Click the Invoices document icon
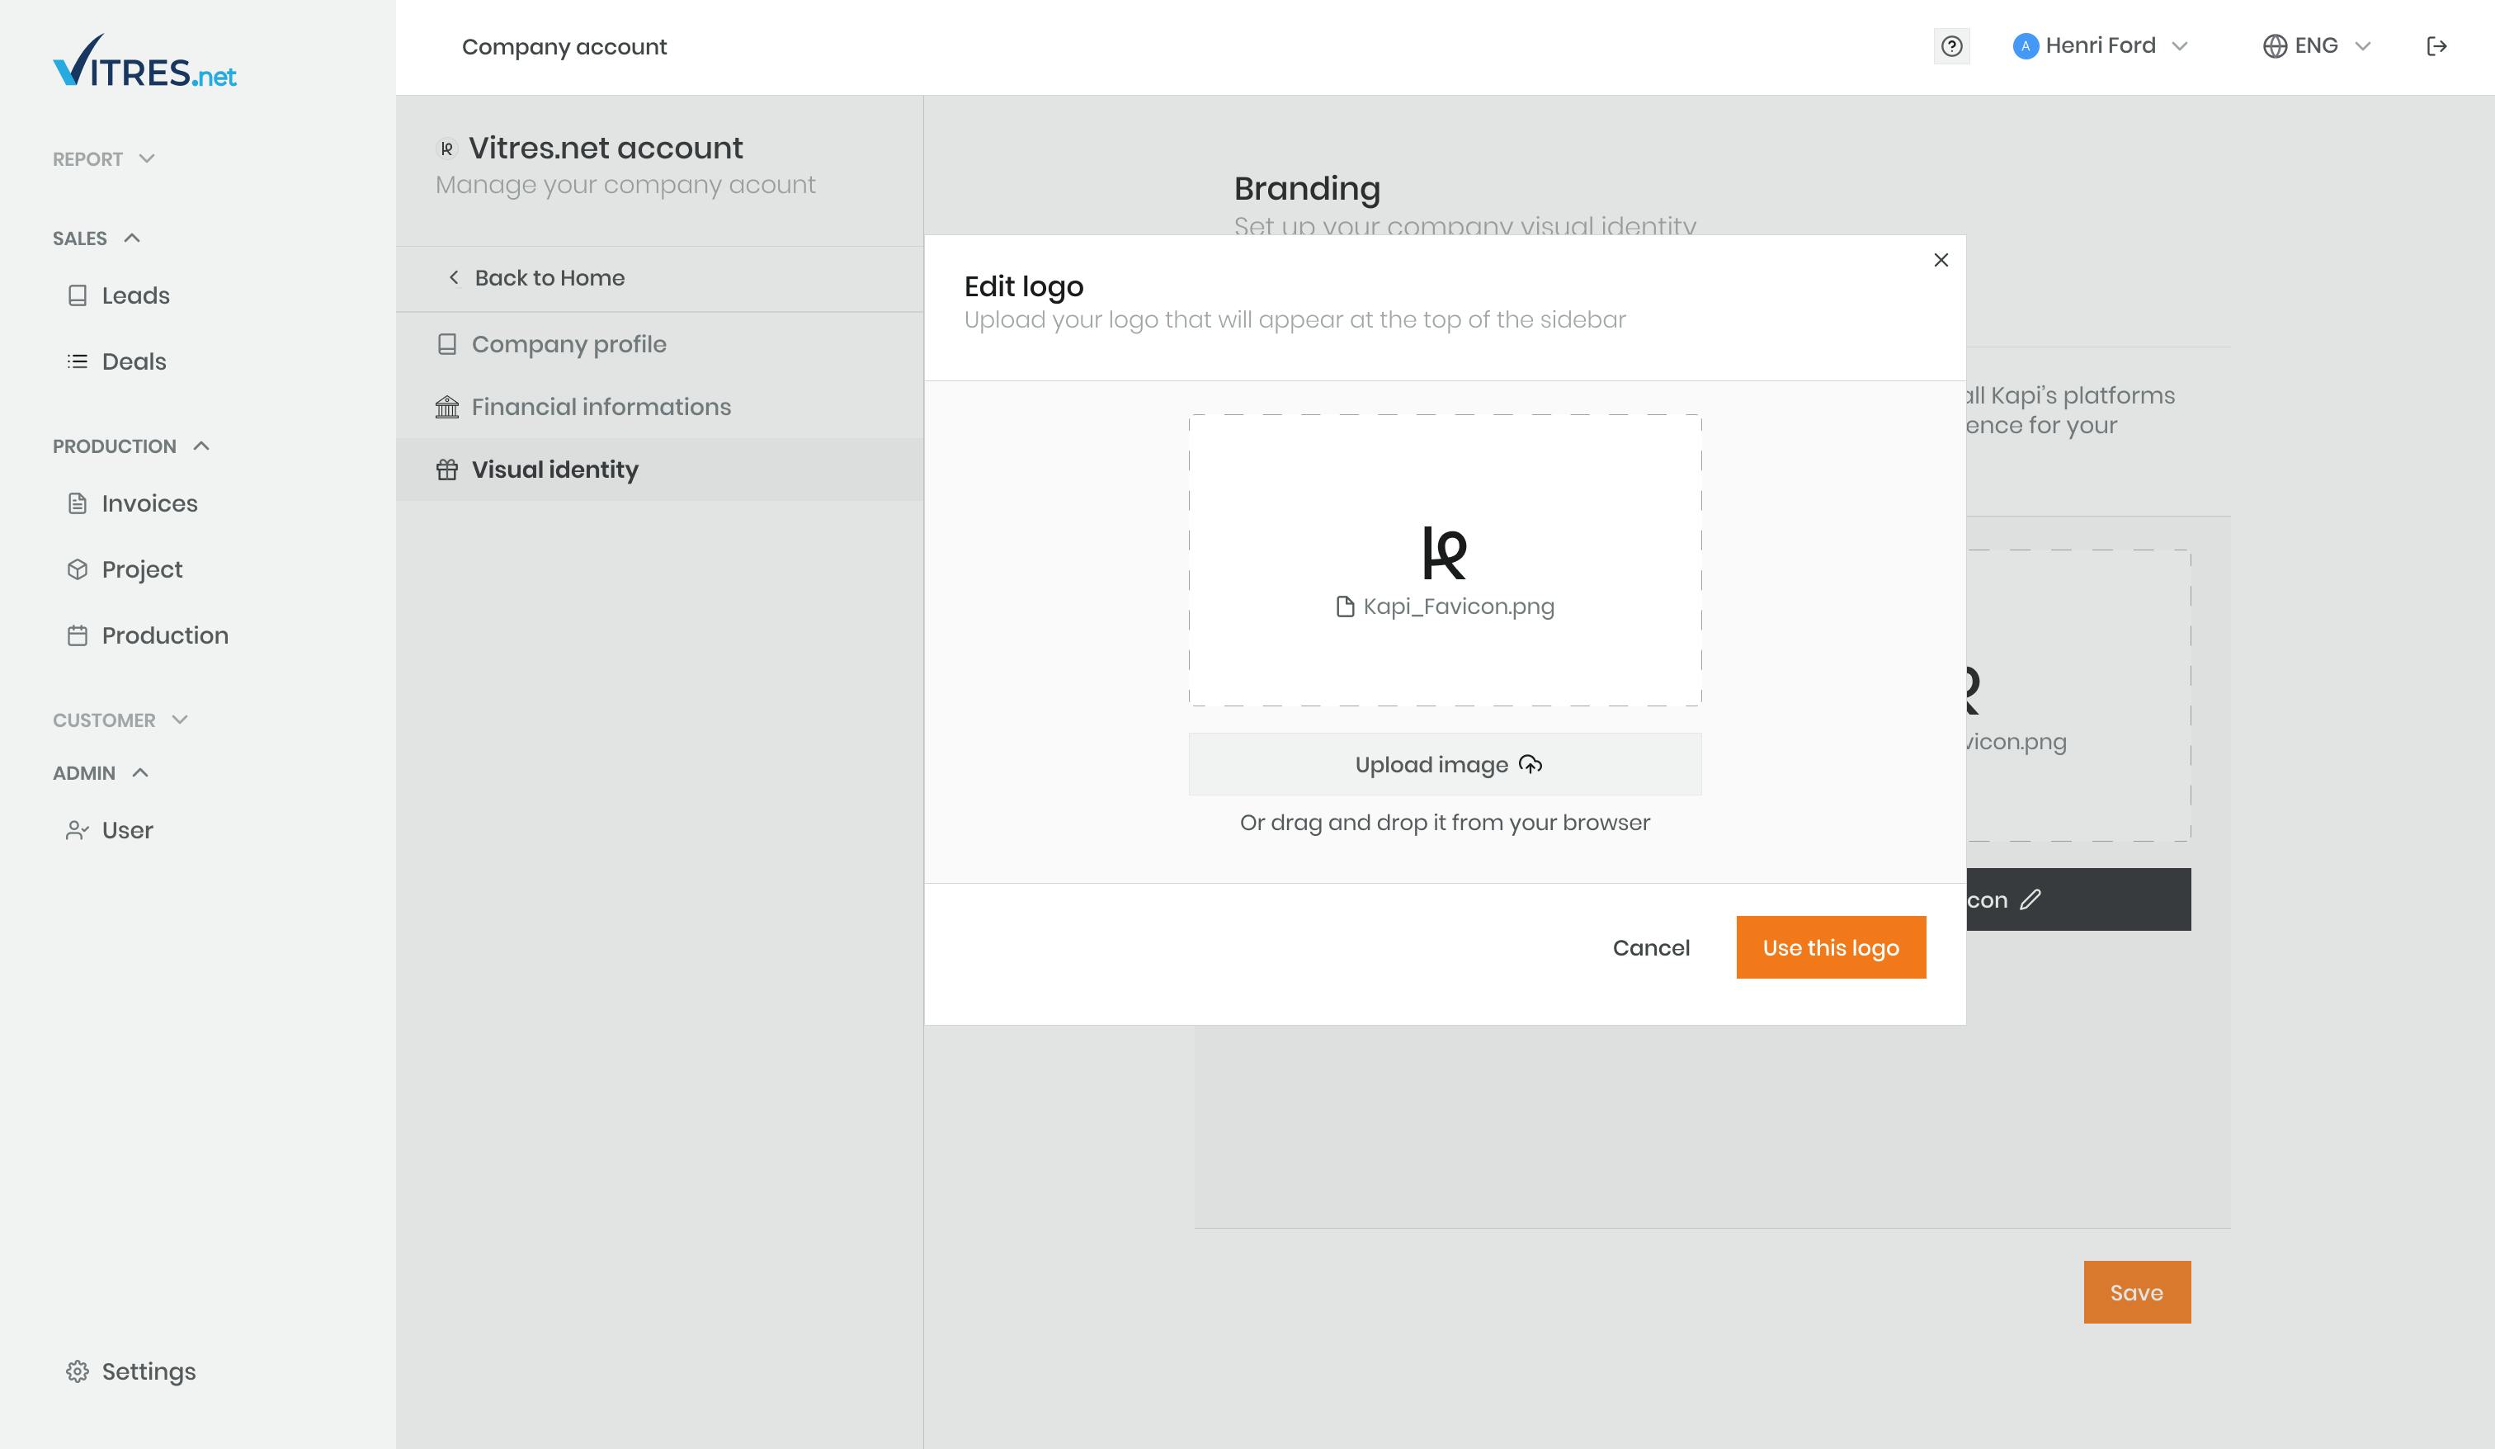Viewport: 2495px width, 1449px height. 78,503
